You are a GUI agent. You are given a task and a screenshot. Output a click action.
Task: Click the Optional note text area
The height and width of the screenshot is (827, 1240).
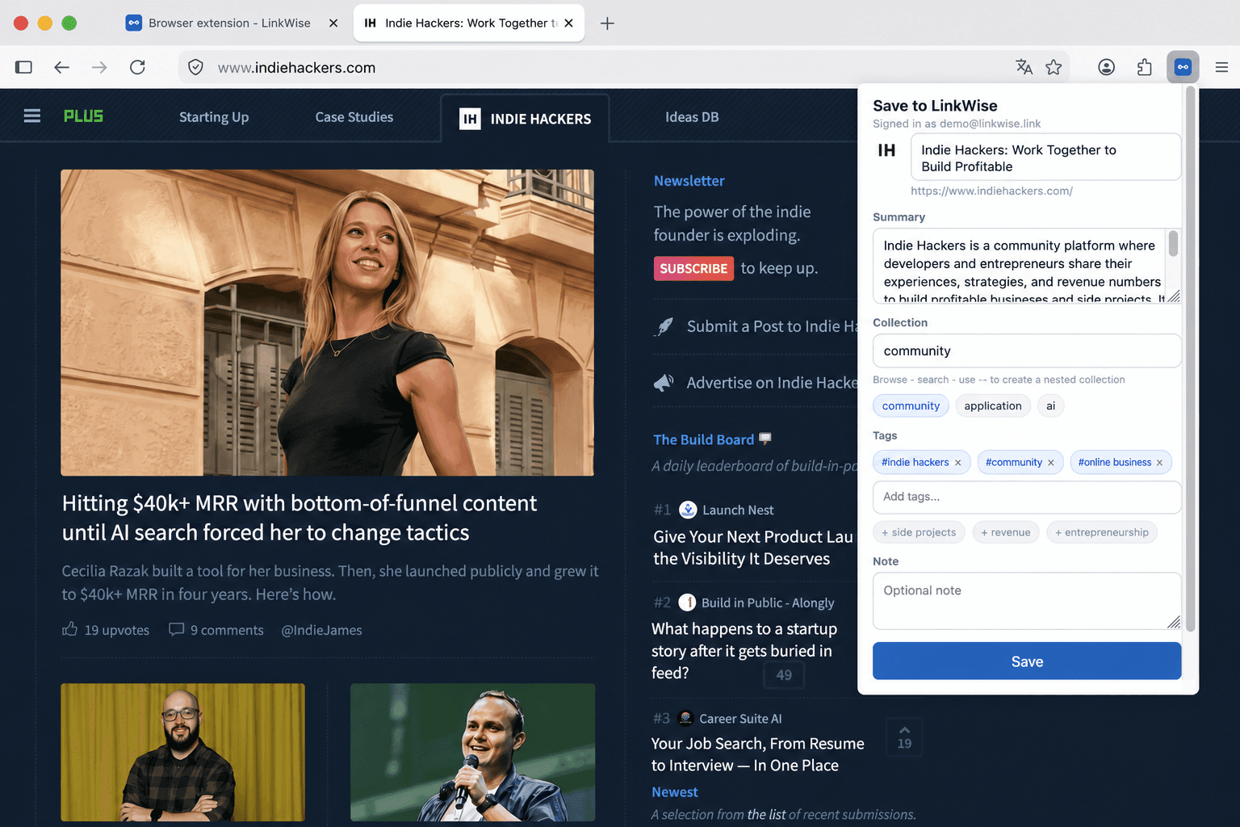1027,601
